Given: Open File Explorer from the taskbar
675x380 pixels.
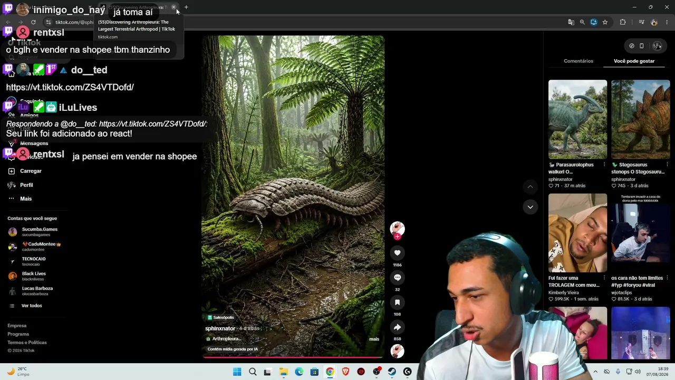Looking at the screenshot, I should tap(284, 372).
